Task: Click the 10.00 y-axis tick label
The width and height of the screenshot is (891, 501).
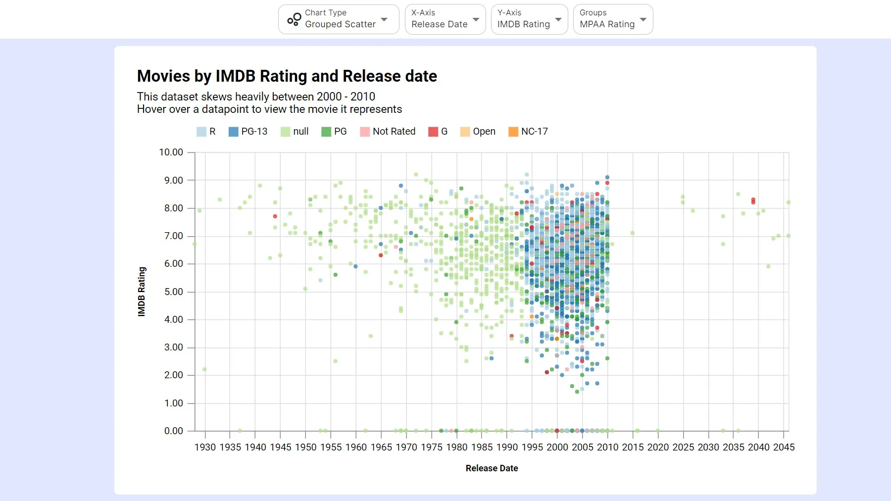Action: click(x=171, y=152)
